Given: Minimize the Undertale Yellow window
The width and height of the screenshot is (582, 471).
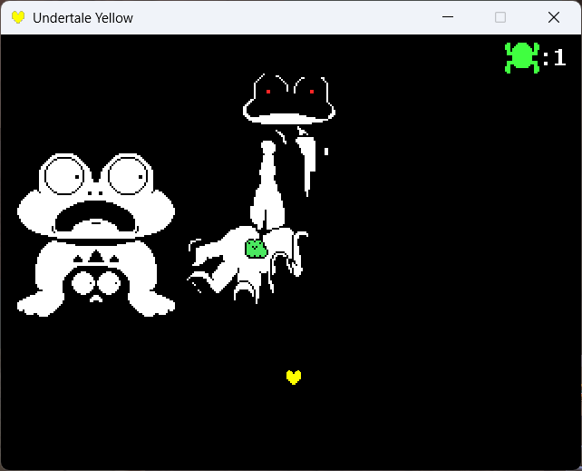Looking at the screenshot, I should coord(448,17).
